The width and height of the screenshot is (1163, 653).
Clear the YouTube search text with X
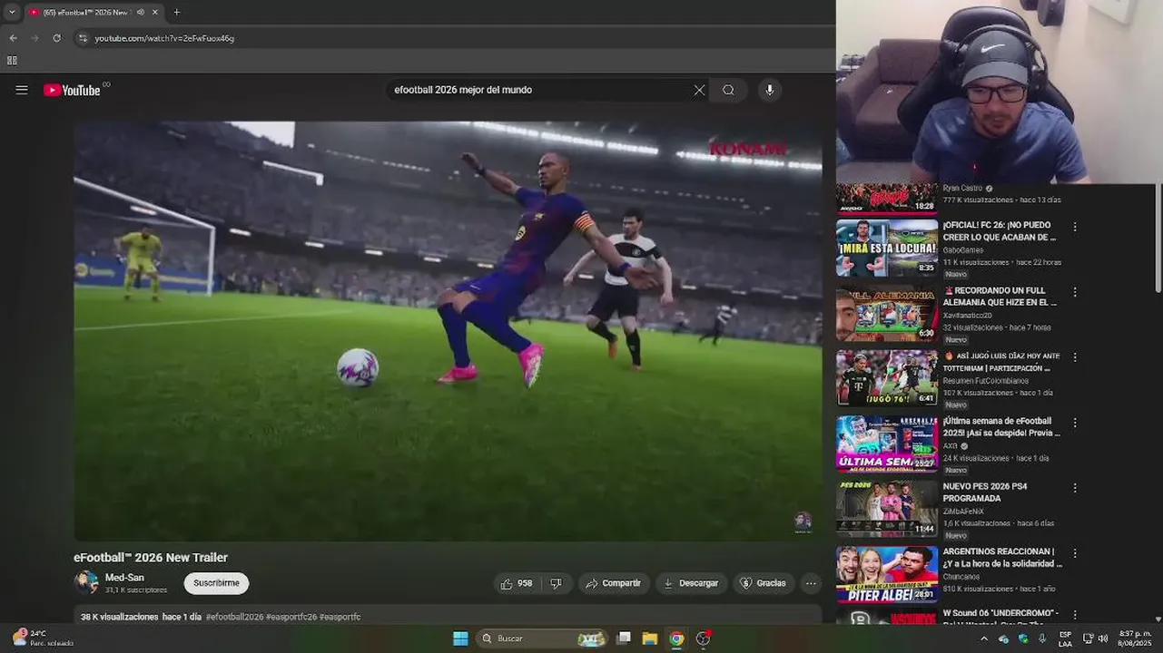(x=699, y=90)
